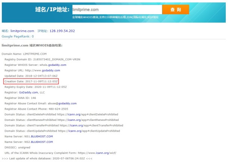Click the orange 查询 search button
This screenshot has height=162, width=228.
(176, 10)
